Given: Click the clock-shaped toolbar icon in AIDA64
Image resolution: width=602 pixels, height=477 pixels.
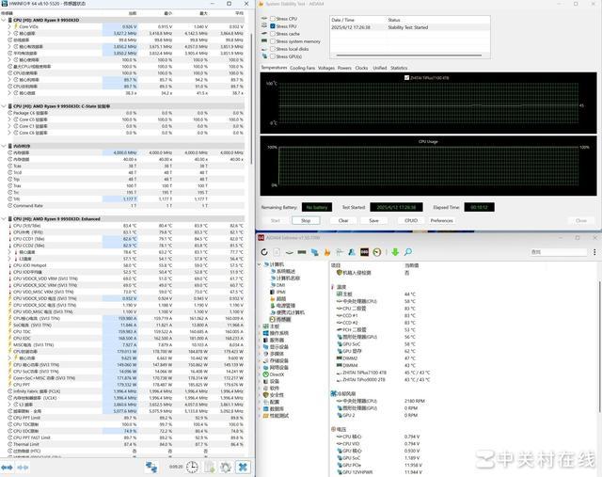Looking at the screenshot, I should [376, 252].
